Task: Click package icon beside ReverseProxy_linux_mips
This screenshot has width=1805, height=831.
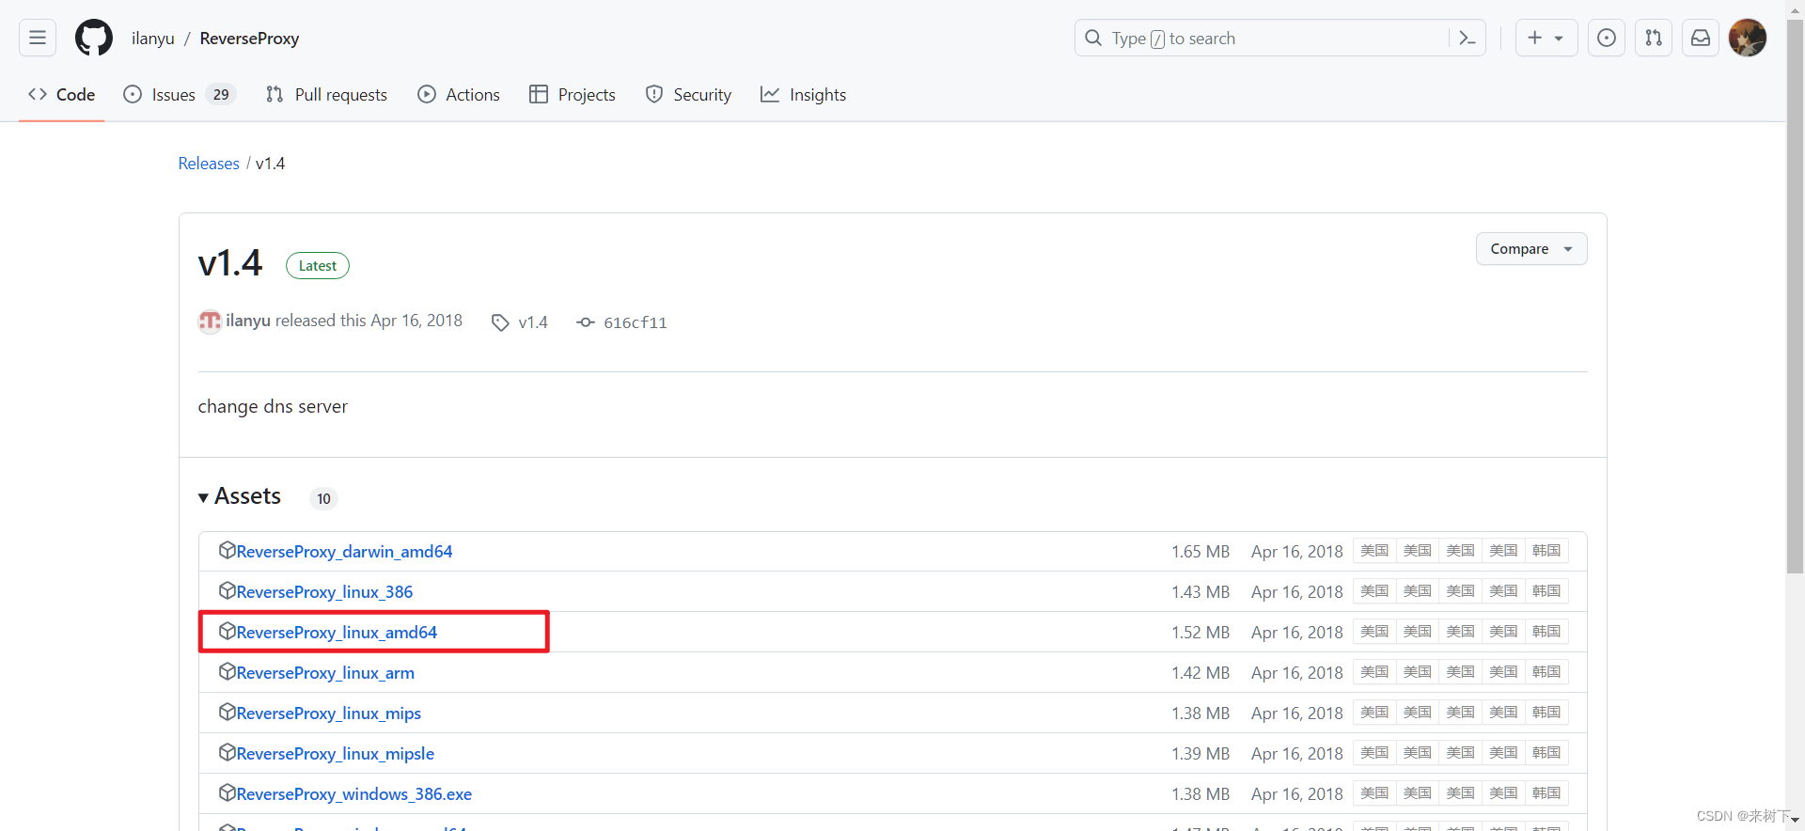Action: pos(227,712)
